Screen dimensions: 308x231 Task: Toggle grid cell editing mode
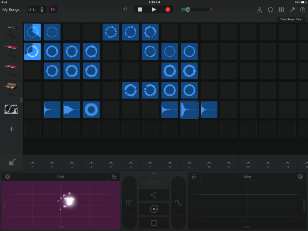[12, 162]
